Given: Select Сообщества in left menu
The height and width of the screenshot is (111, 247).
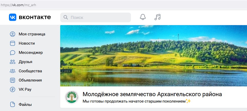Looking at the screenshot, I should (30, 71).
